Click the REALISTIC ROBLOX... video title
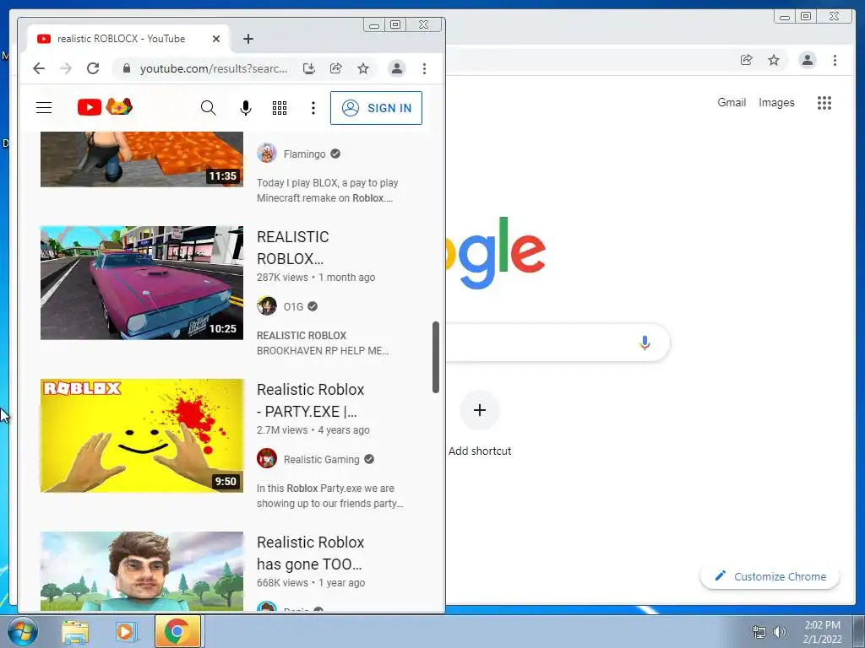This screenshot has width=865, height=648. point(292,247)
